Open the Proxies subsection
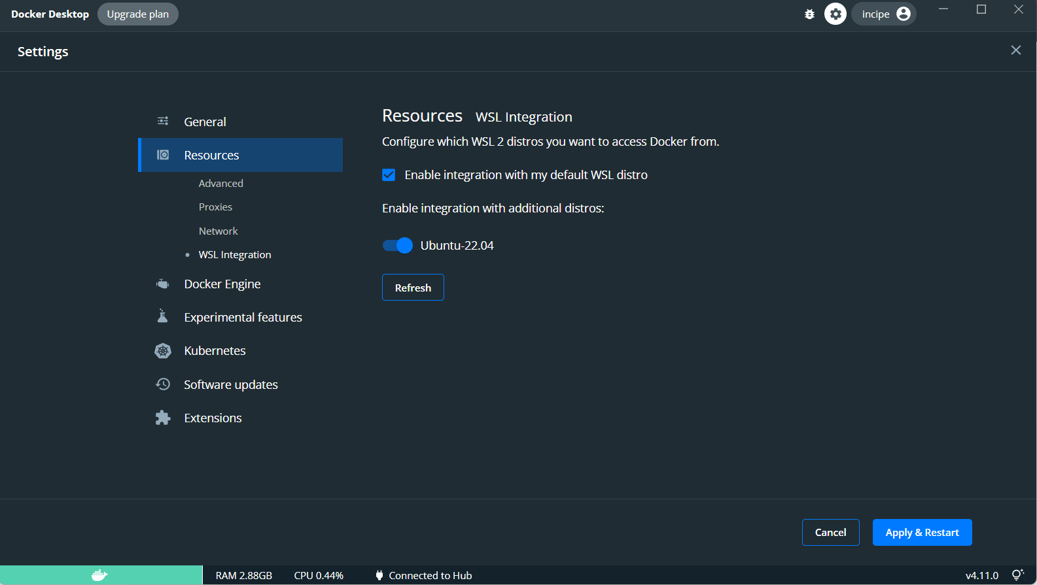This screenshot has height=585, width=1037. click(215, 207)
